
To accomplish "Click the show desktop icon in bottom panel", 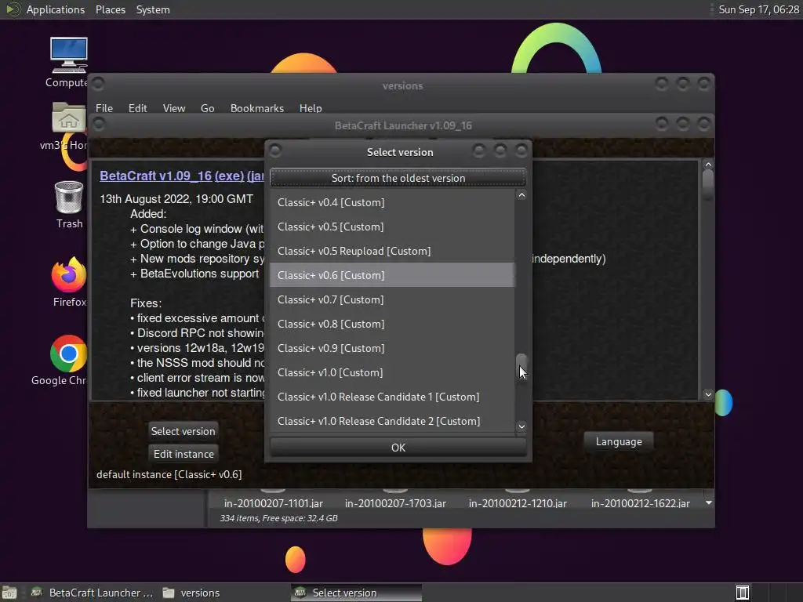I will click(x=9, y=593).
